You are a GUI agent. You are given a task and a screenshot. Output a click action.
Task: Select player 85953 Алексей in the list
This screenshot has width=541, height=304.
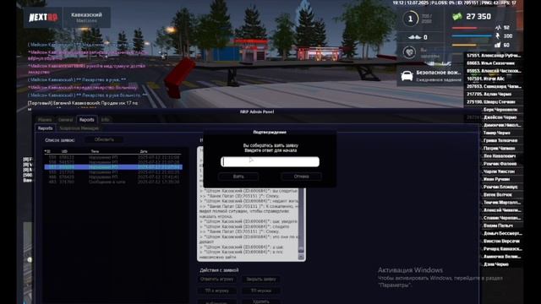pos(494,71)
